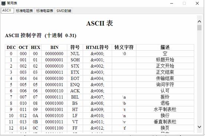Click the ASCII 表 page title
This screenshot has width=205, height=136.
point(100,23)
